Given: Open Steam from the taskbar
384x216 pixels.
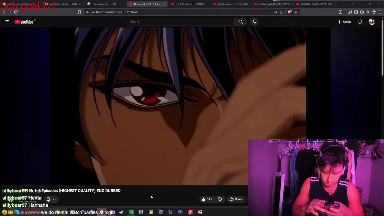Looking at the screenshot, I should tap(121, 212).
